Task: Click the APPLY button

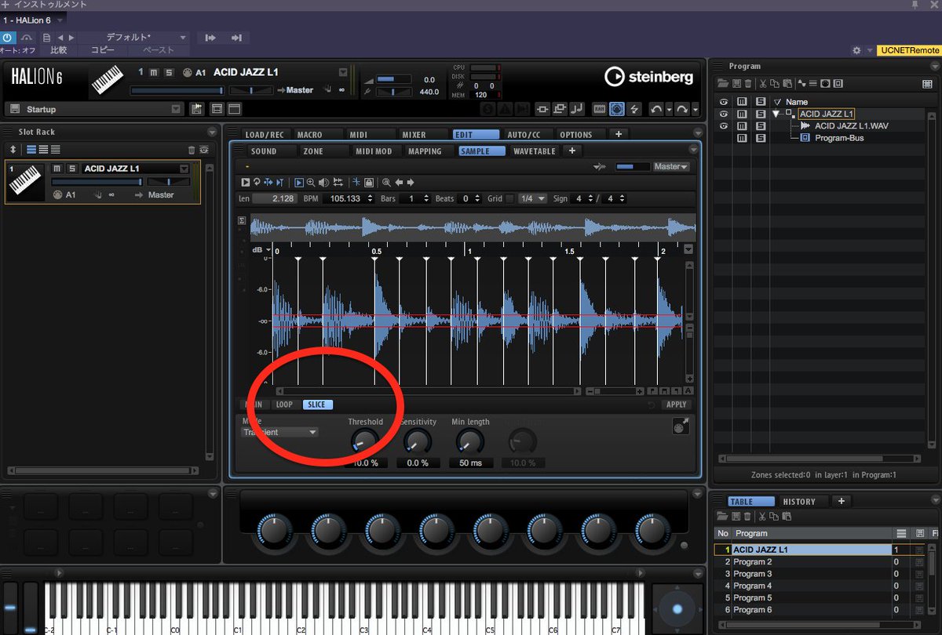Action: [676, 405]
